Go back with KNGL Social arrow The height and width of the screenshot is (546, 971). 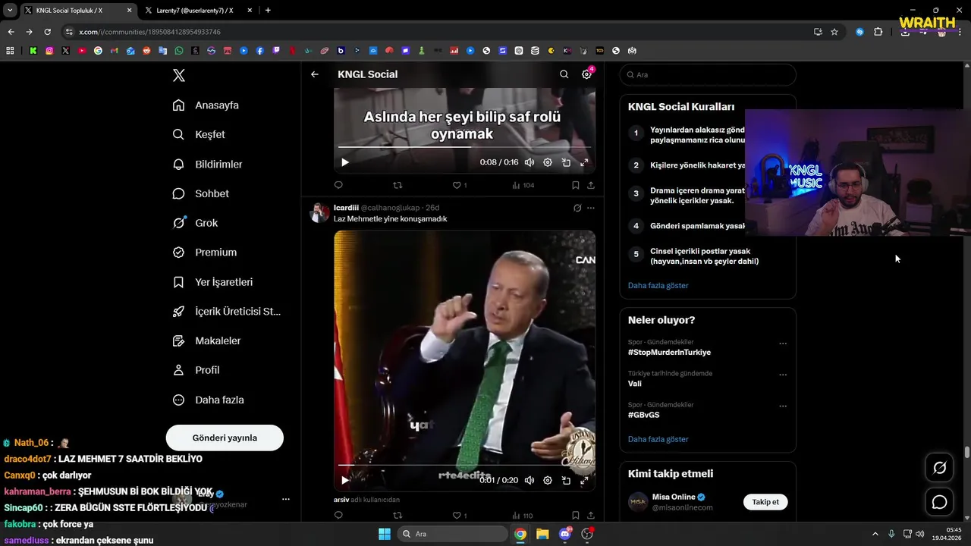pos(315,74)
